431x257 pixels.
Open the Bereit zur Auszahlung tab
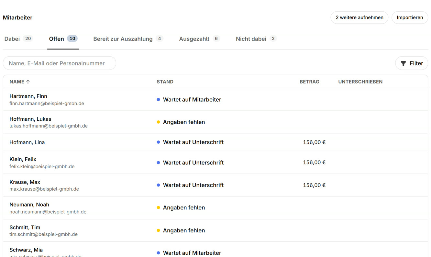coord(128,39)
